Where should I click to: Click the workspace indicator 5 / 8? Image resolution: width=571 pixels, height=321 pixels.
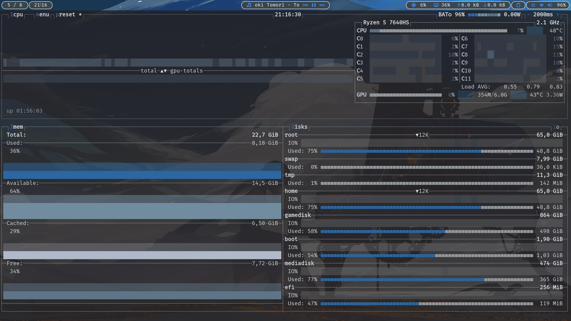[x=15, y=5]
